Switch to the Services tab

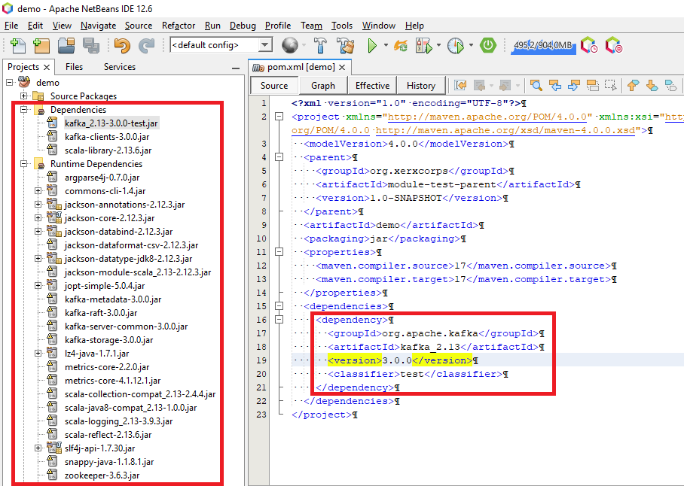(x=120, y=67)
